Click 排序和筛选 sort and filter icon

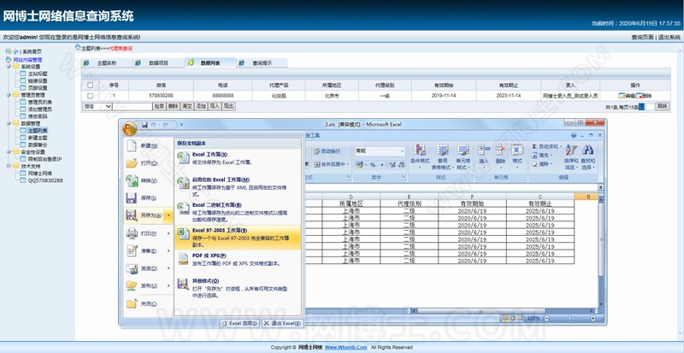(571, 150)
